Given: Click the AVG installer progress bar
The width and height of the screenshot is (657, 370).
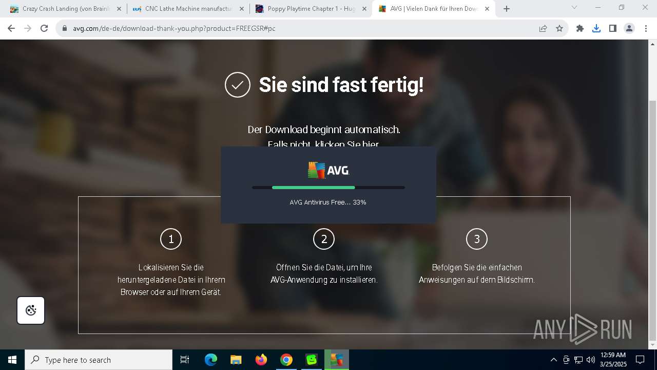Looking at the screenshot, I should pyautogui.click(x=328, y=188).
